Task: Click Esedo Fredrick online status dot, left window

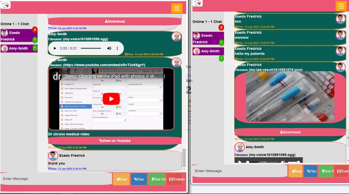Action: tap(35, 40)
